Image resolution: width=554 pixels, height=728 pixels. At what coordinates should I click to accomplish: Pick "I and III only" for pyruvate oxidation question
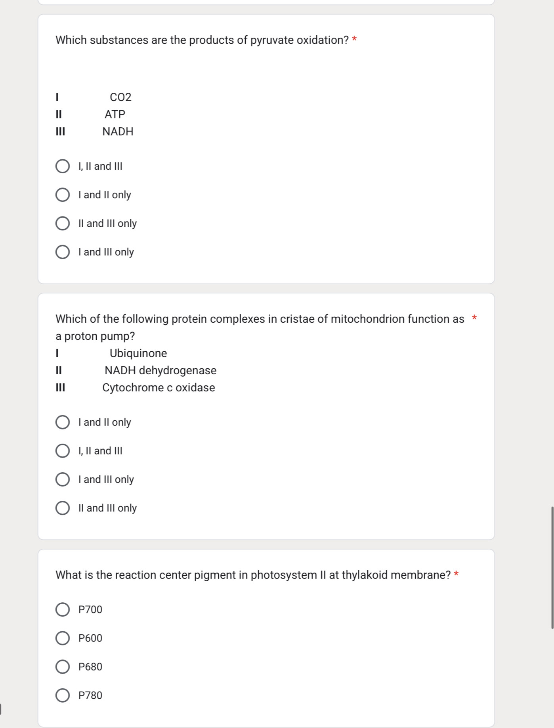coord(63,252)
